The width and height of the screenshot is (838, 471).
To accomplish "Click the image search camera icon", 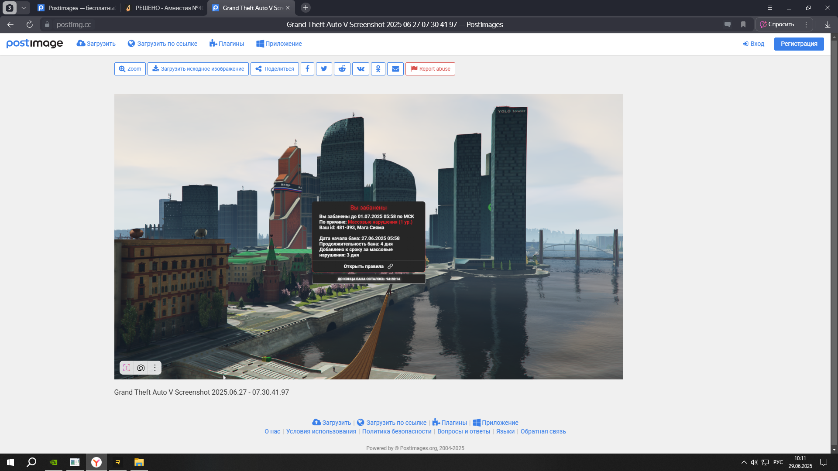I will [141, 368].
